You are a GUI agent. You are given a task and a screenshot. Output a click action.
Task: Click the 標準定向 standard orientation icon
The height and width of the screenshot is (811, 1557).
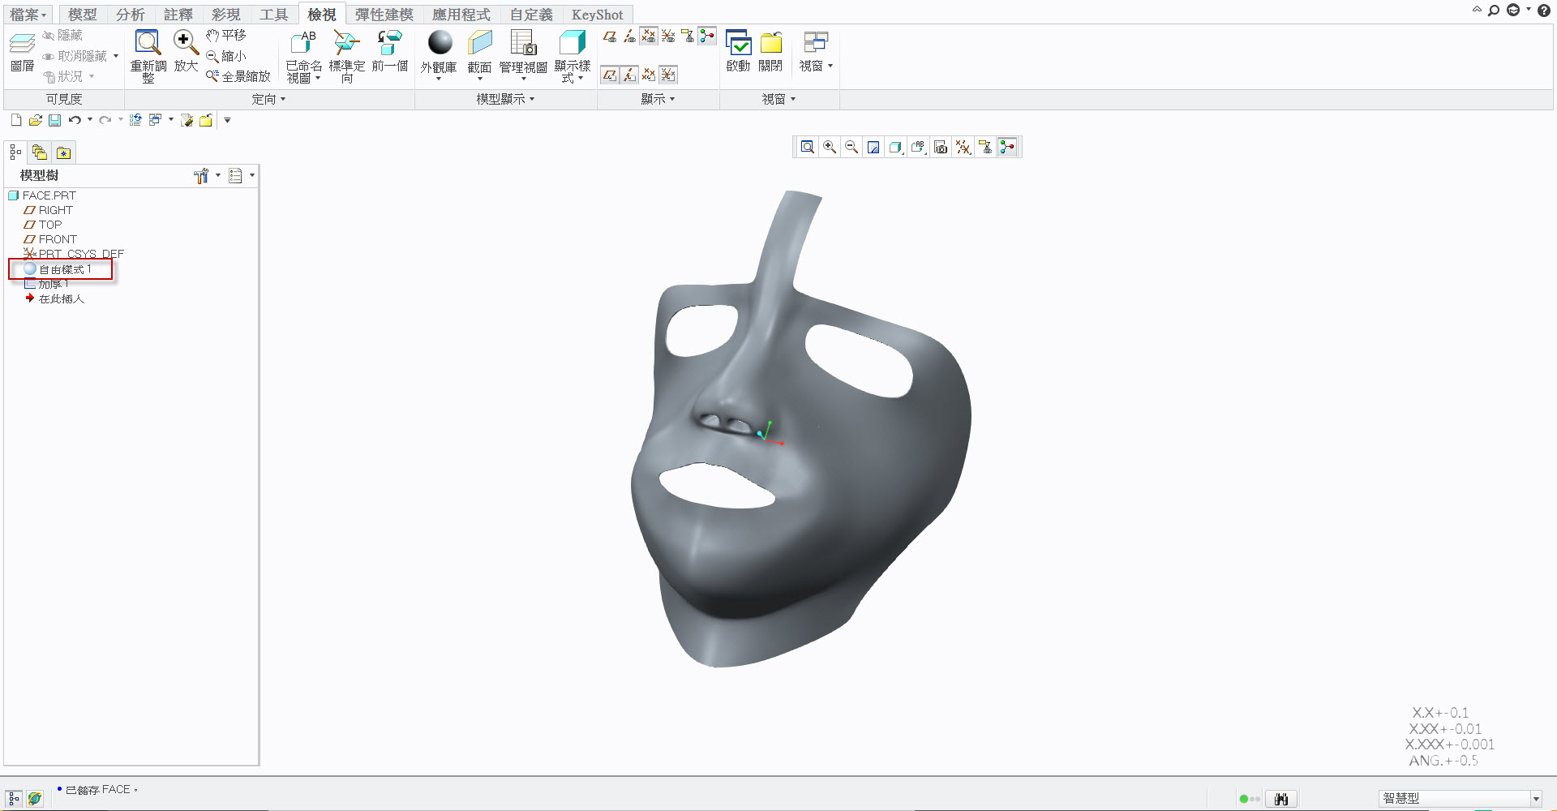[346, 43]
